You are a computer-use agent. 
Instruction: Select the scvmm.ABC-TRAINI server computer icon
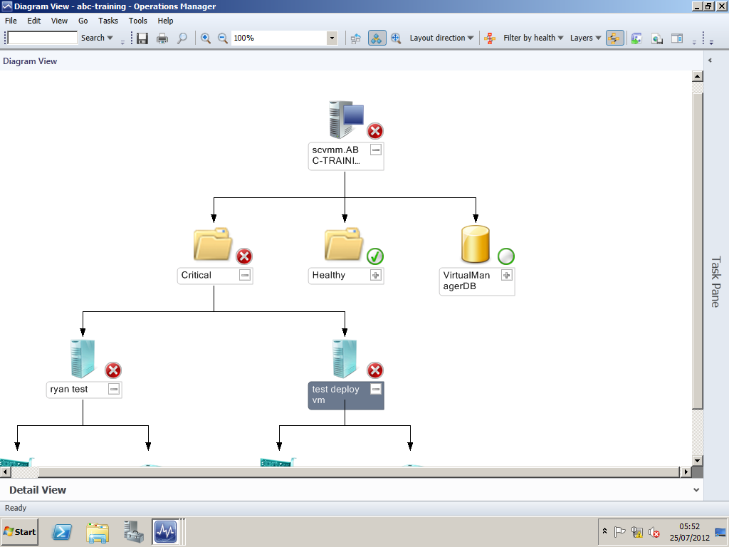click(346, 120)
